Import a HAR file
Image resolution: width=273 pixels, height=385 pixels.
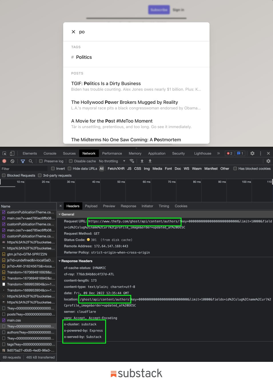[142, 161]
